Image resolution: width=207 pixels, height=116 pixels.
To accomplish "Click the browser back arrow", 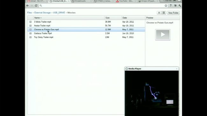I will click(x=27, y=5).
